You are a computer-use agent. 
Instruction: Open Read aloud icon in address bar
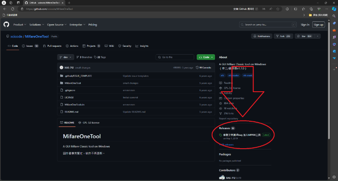[270, 9]
